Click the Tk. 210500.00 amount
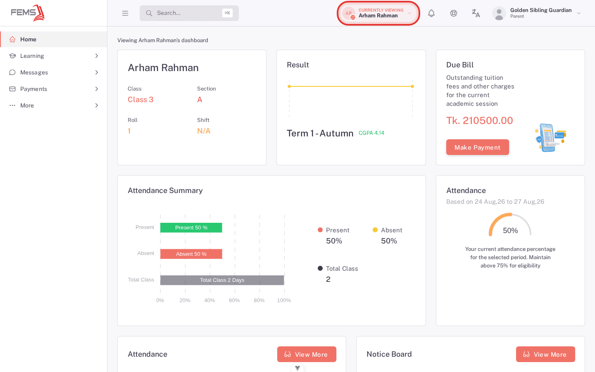Screen dimensions: 595x372 [x=480, y=120]
